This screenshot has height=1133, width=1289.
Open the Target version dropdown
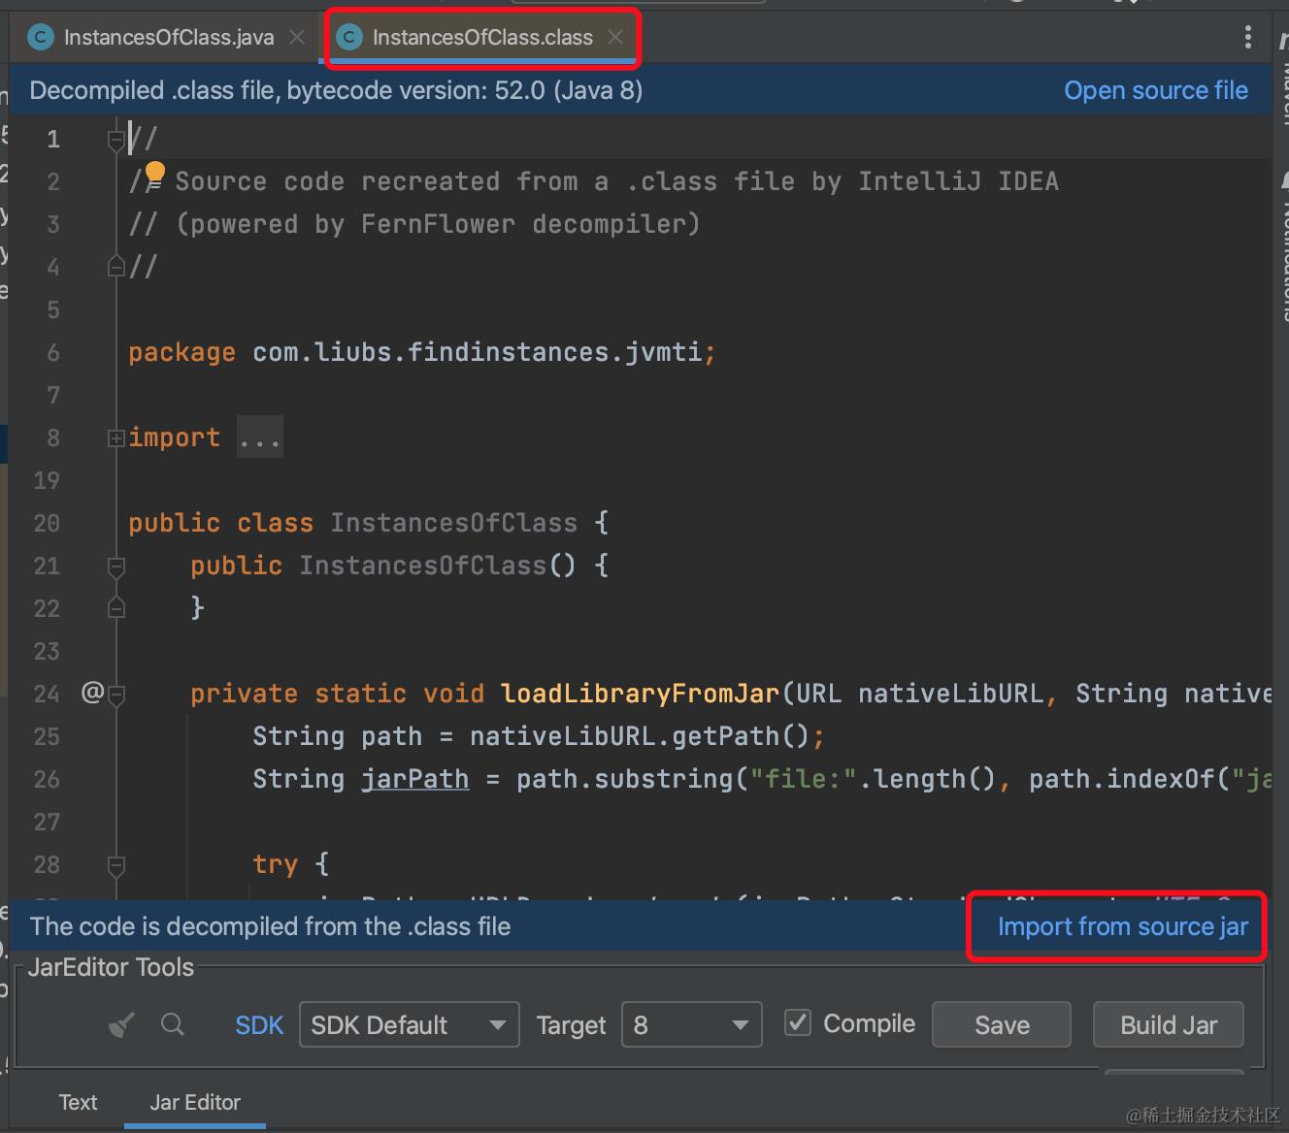pyautogui.click(x=691, y=1025)
